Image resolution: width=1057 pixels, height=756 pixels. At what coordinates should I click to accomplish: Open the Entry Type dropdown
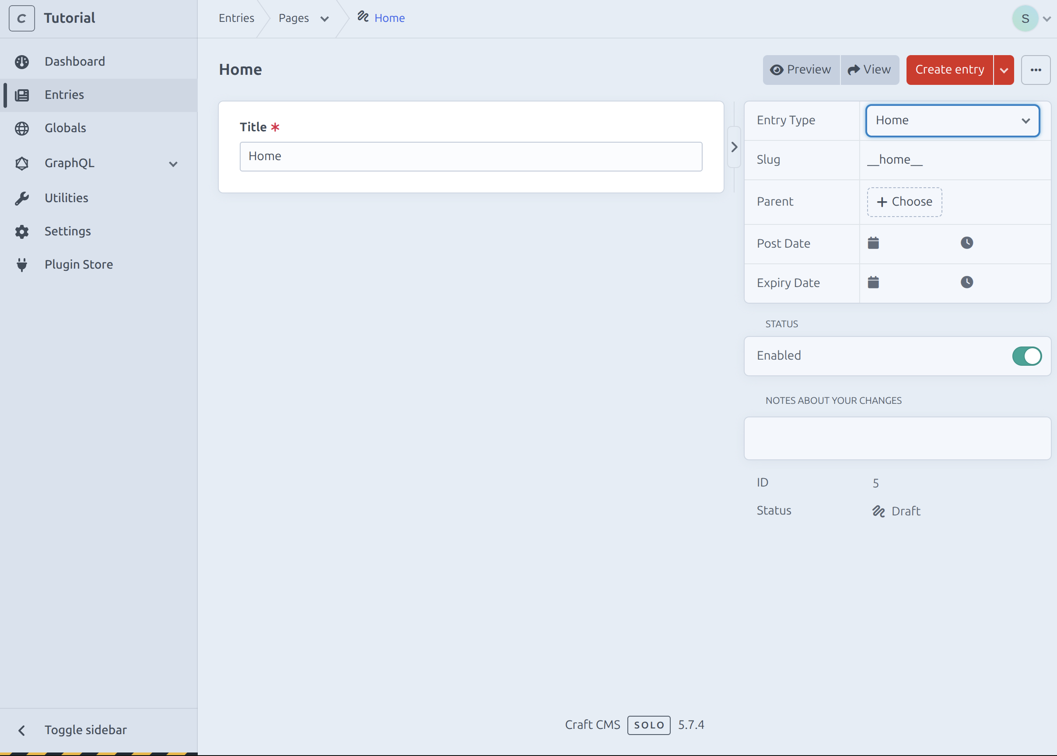coord(952,121)
